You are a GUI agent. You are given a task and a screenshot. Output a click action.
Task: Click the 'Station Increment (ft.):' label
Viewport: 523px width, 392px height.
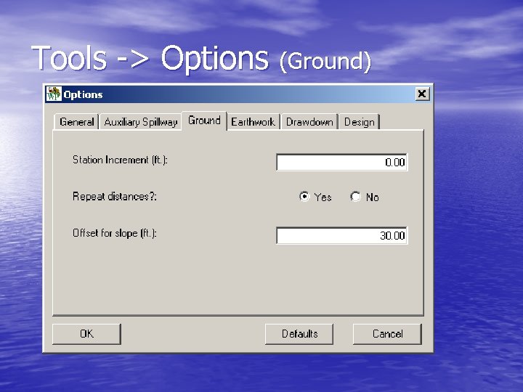(x=120, y=160)
